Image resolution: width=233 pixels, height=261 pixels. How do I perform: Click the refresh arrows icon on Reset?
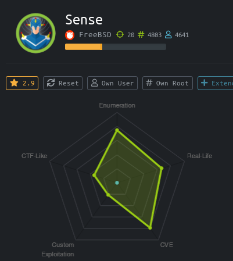(51, 83)
